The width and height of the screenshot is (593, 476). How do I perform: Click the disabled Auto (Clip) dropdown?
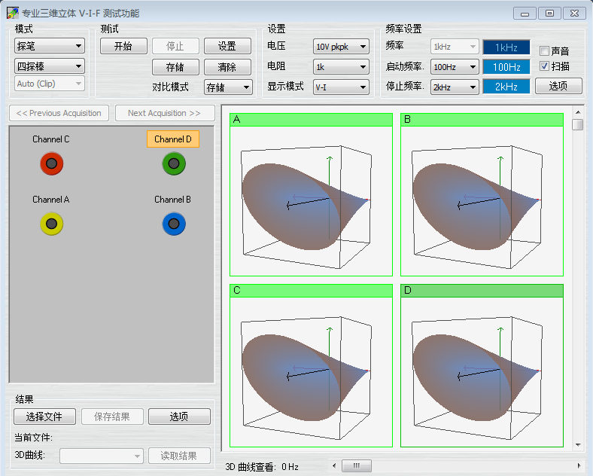50,84
